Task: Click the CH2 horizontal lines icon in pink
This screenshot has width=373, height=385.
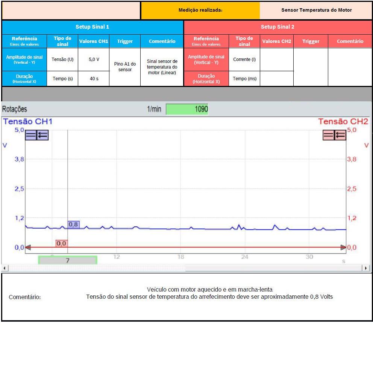Action: [x=329, y=135]
